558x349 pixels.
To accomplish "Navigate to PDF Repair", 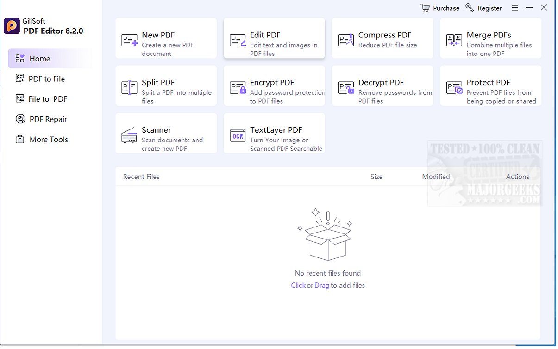I will point(45,119).
